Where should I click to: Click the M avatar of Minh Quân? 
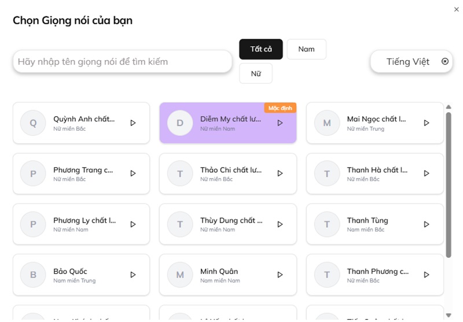[180, 275]
